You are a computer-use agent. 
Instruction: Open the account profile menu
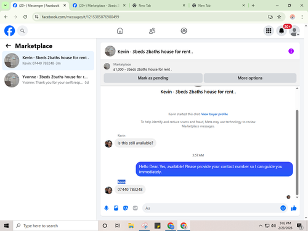[x=294, y=31]
